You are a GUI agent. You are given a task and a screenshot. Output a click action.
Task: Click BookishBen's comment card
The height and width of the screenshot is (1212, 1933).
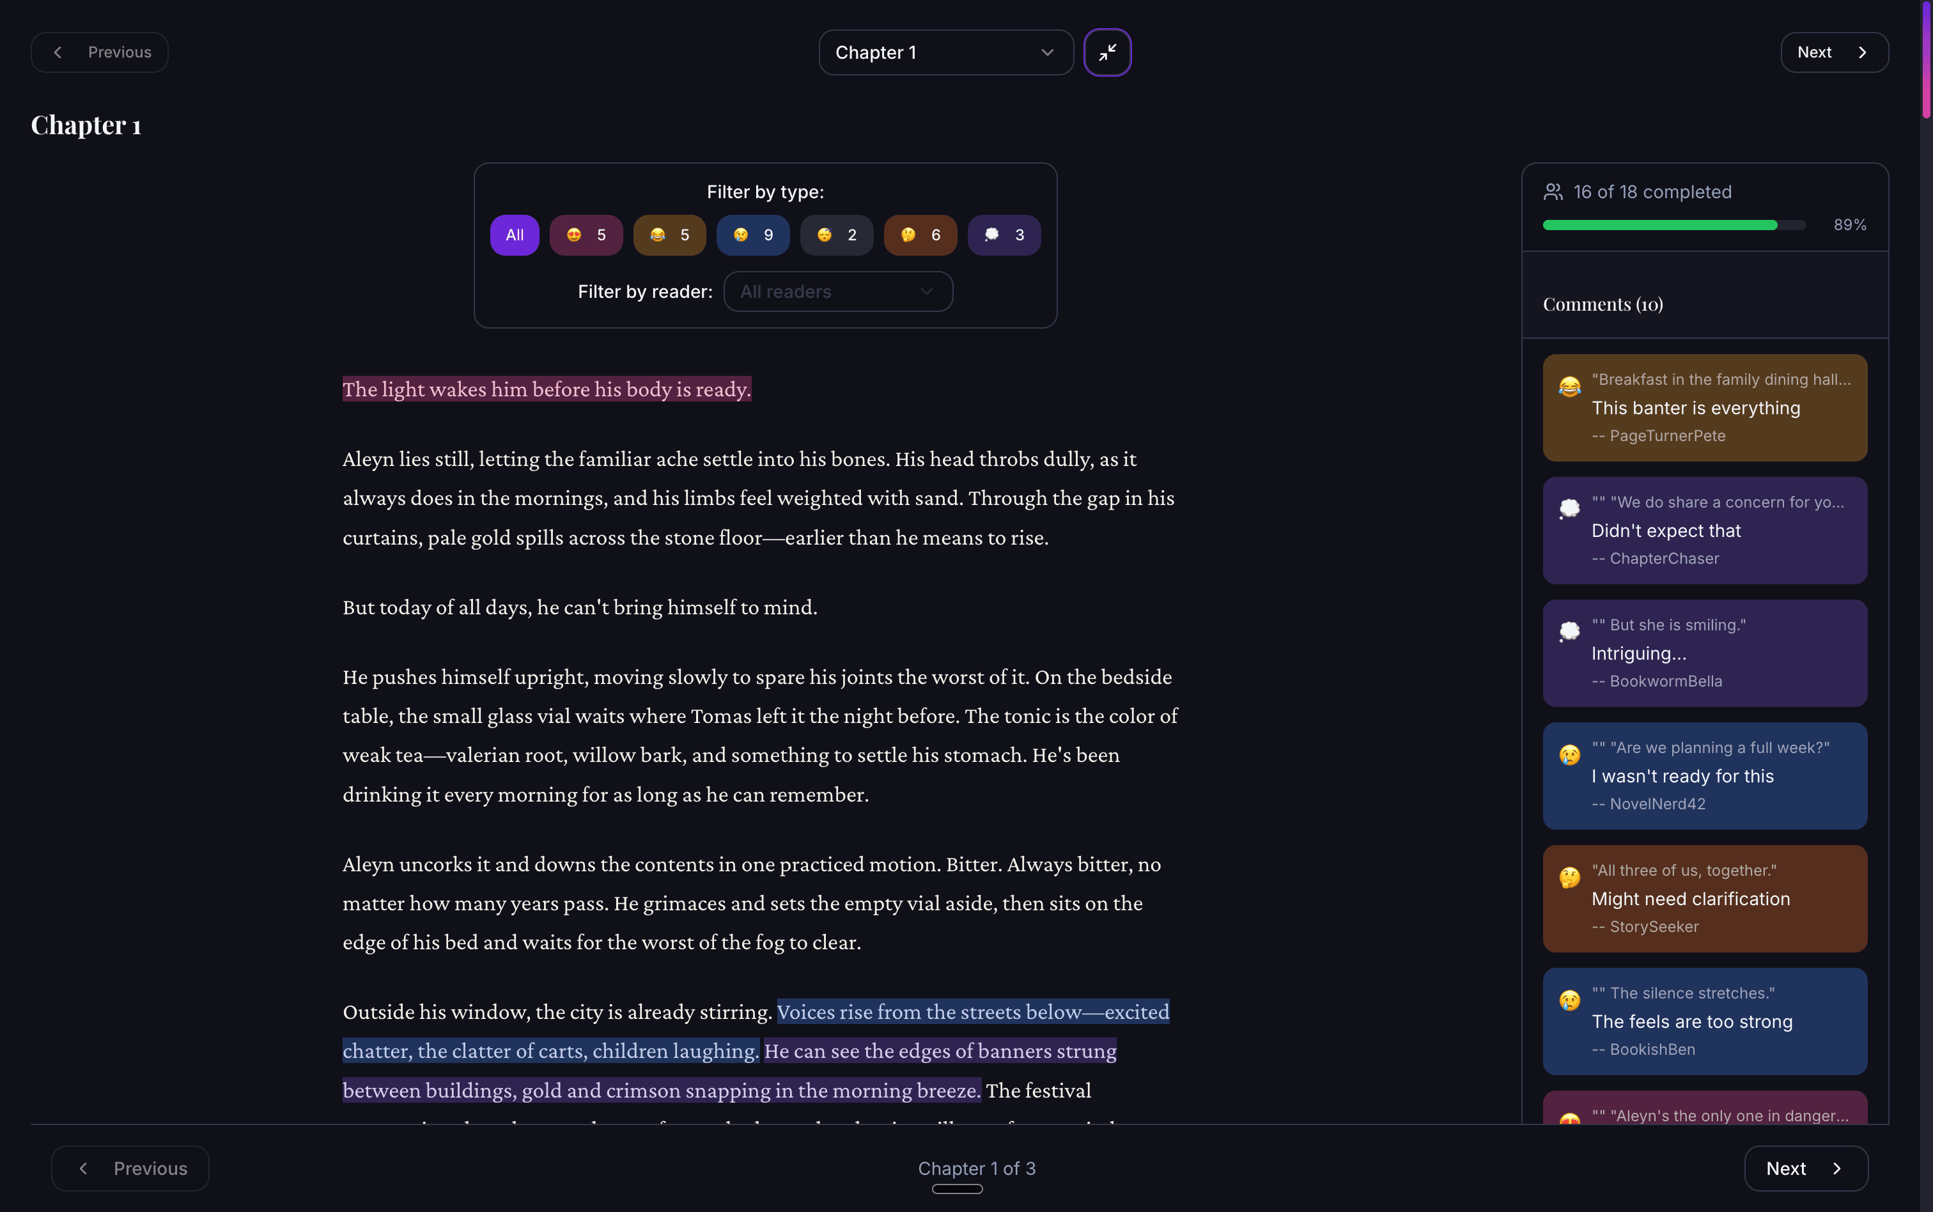pyautogui.click(x=1704, y=1020)
